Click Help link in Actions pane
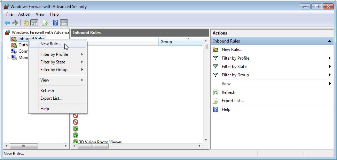337x160 pixels. (x=226, y=109)
